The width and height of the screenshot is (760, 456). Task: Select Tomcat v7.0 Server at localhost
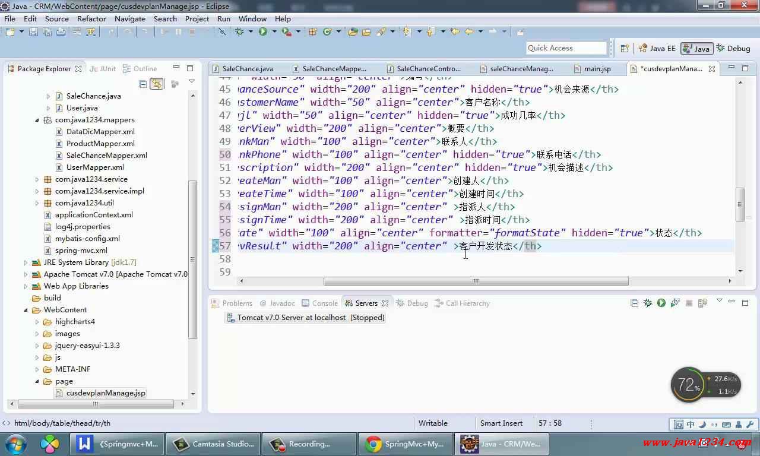[305, 318]
